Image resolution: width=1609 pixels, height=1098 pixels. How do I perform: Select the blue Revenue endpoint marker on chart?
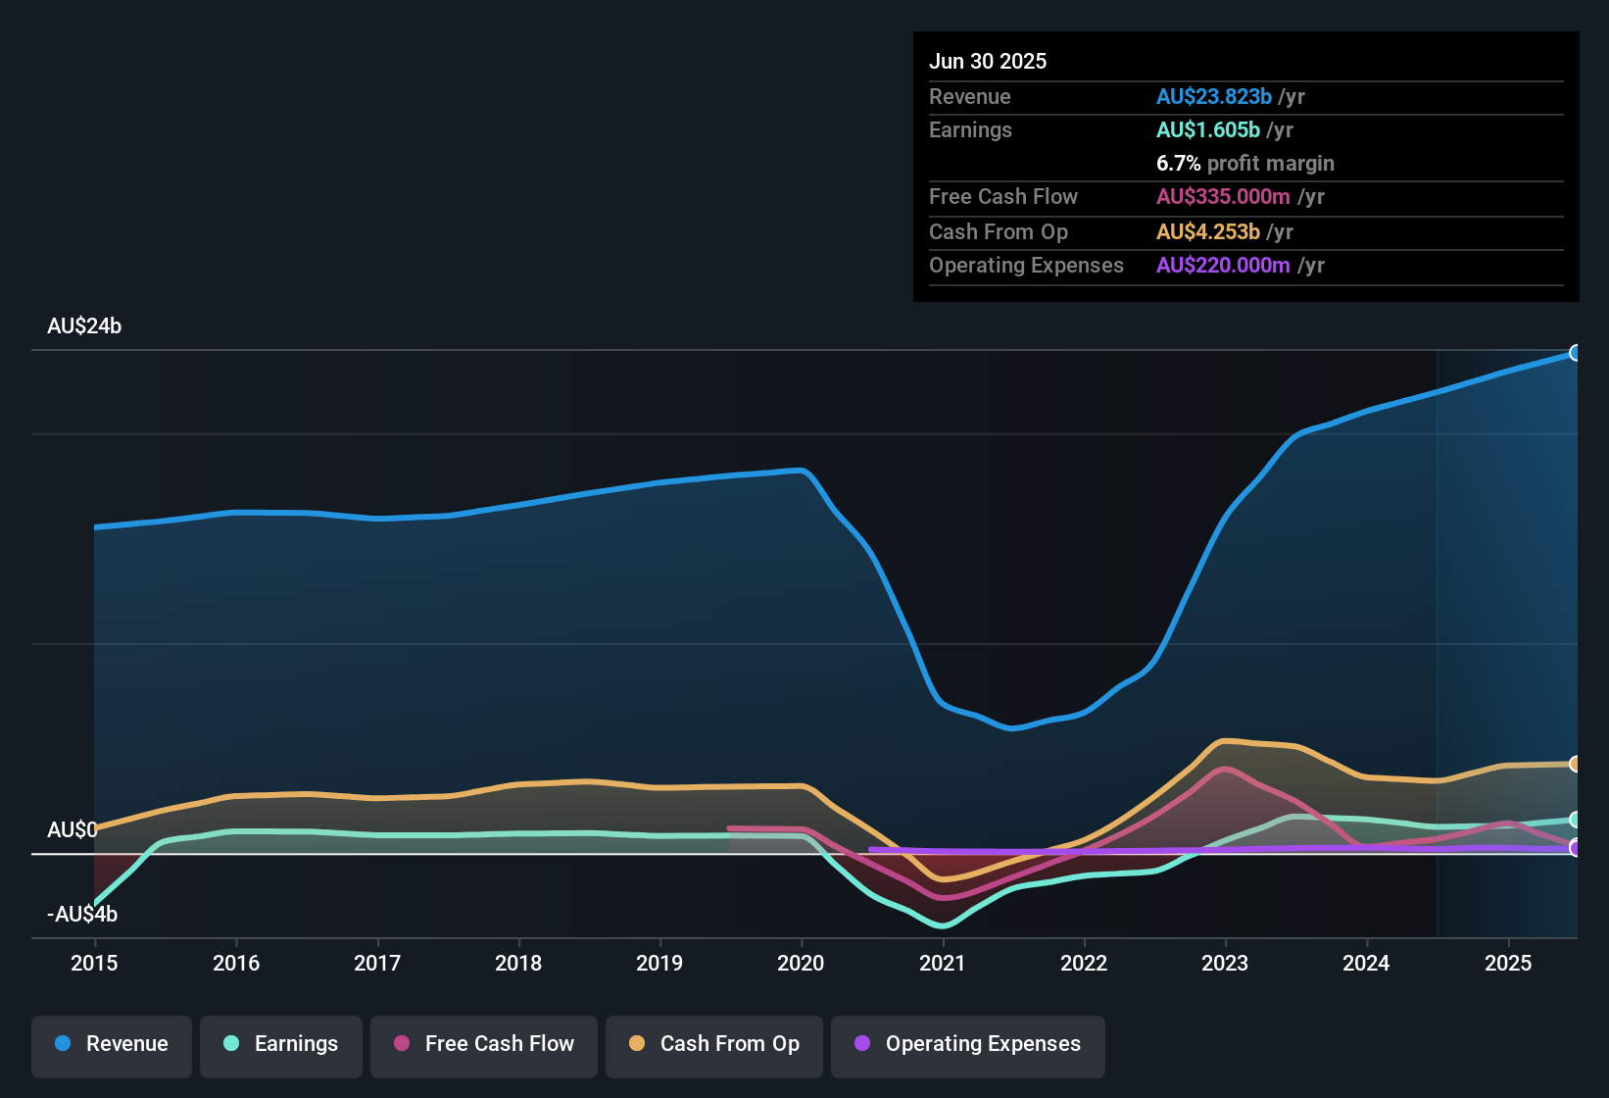[1576, 351]
